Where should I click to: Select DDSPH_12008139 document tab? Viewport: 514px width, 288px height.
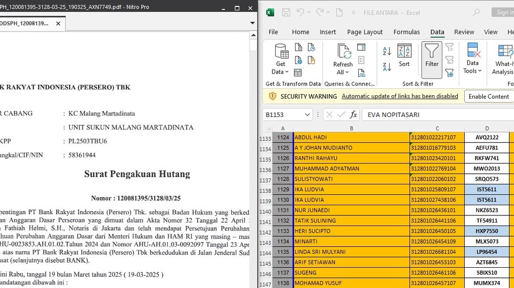coord(25,24)
